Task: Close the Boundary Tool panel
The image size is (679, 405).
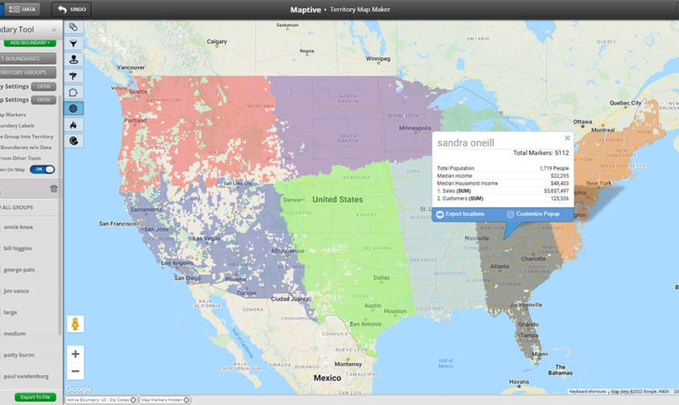Action: click(x=54, y=30)
